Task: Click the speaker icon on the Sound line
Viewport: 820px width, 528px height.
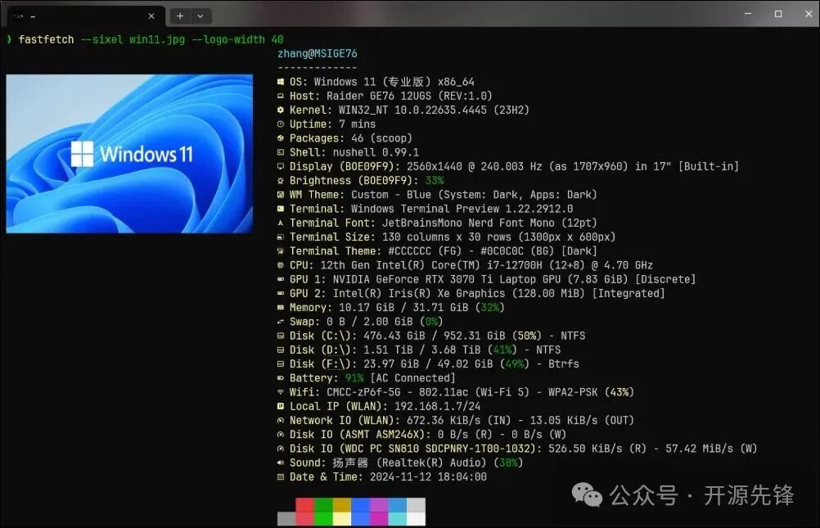Action: (x=282, y=463)
